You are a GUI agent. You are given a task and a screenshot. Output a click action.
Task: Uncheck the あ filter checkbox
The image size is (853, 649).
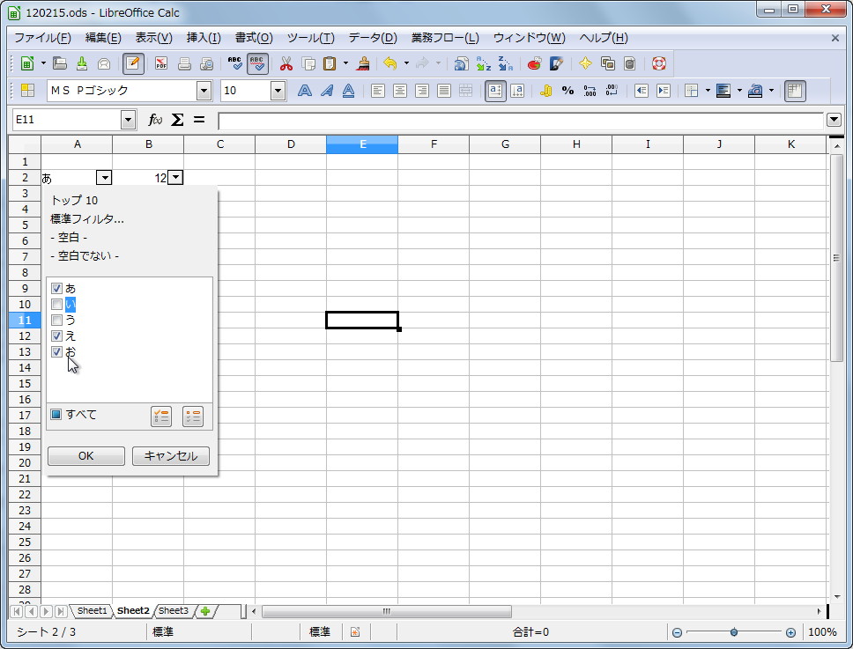click(x=56, y=288)
